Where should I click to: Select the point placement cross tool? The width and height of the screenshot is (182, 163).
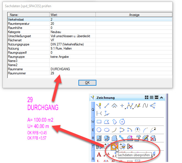[x=122, y=106]
